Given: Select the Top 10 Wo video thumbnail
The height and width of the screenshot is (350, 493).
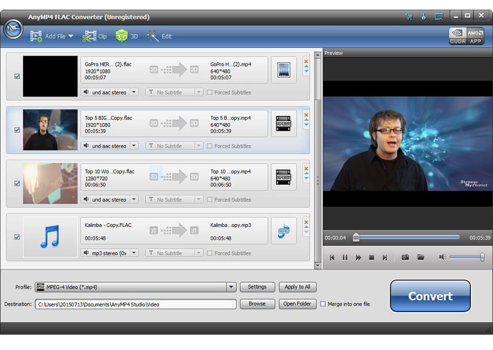Looking at the screenshot, I should (x=50, y=184).
